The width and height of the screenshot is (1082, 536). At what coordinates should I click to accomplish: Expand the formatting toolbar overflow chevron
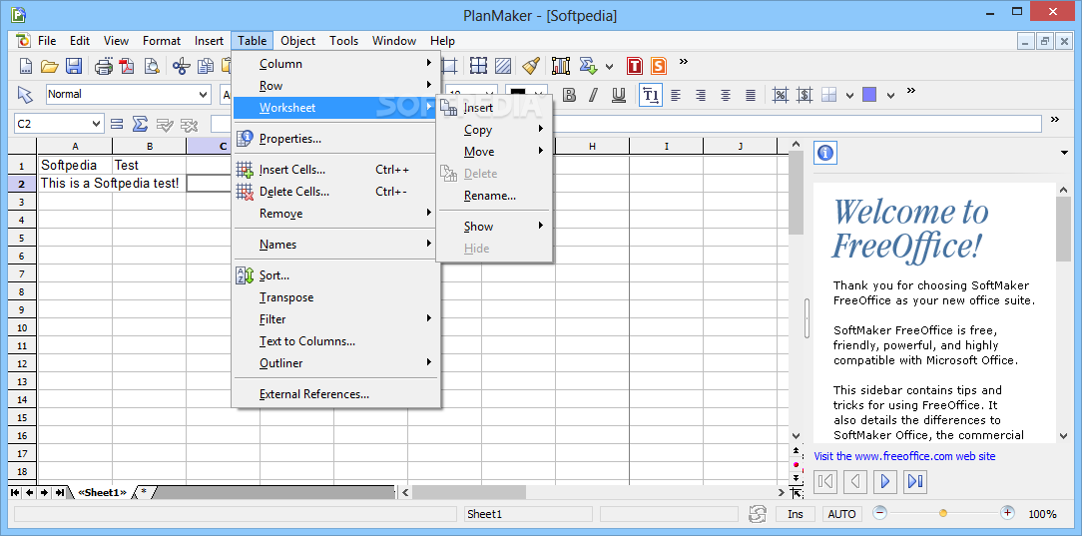click(911, 91)
